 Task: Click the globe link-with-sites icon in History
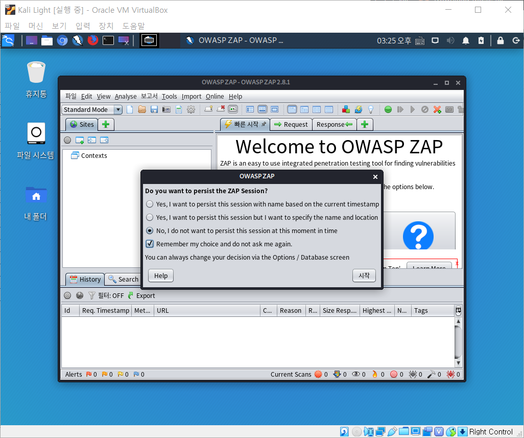[80, 295]
